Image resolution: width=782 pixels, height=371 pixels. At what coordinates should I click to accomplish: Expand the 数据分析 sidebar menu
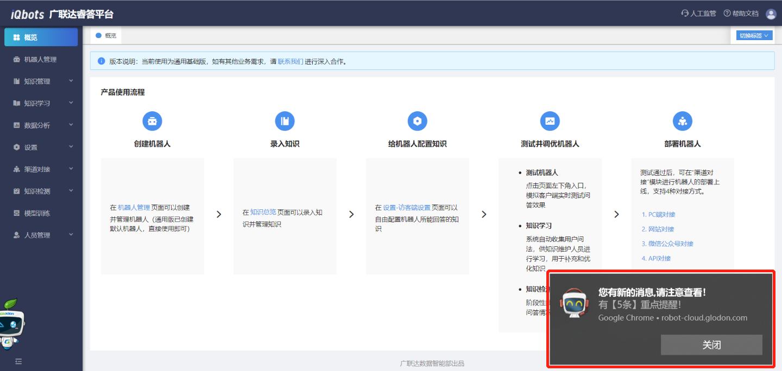tap(41, 125)
